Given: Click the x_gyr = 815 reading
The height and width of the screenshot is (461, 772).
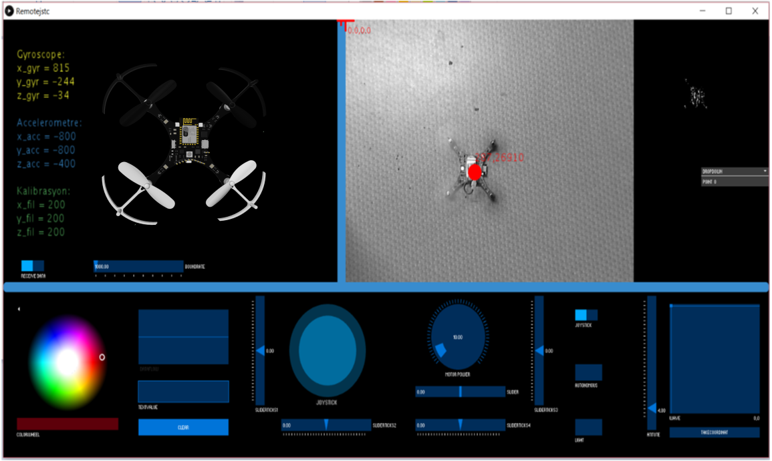Looking at the screenshot, I should coord(43,68).
